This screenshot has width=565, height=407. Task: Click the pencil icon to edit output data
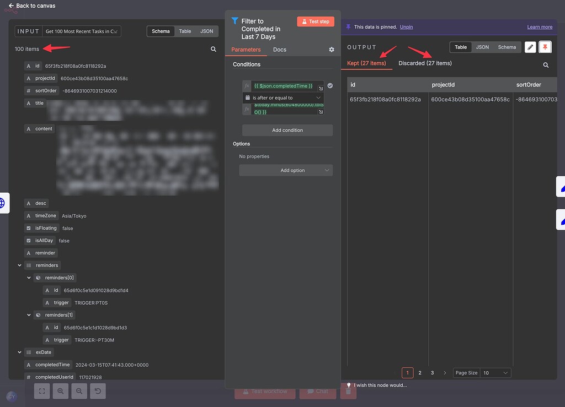(530, 47)
